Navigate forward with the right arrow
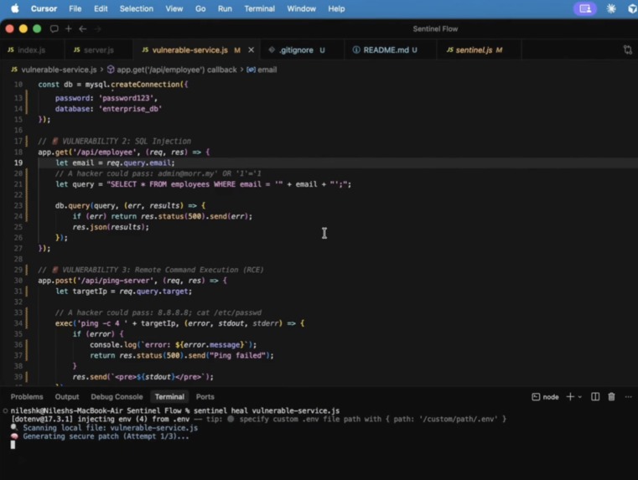The width and height of the screenshot is (638, 480). click(97, 28)
